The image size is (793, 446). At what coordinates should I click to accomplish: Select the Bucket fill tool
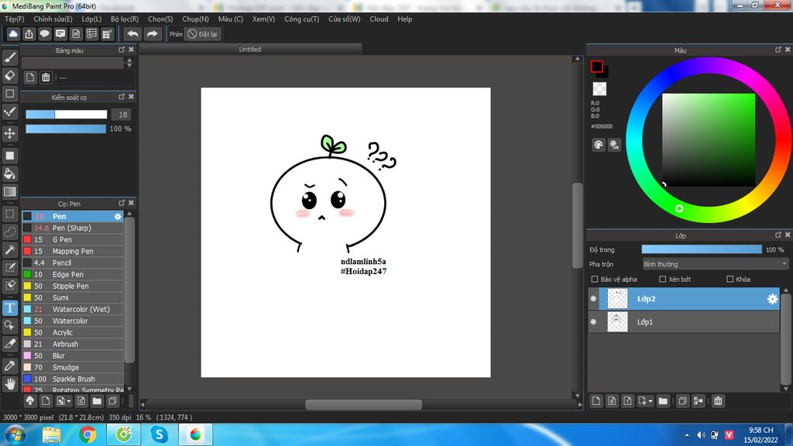point(9,173)
